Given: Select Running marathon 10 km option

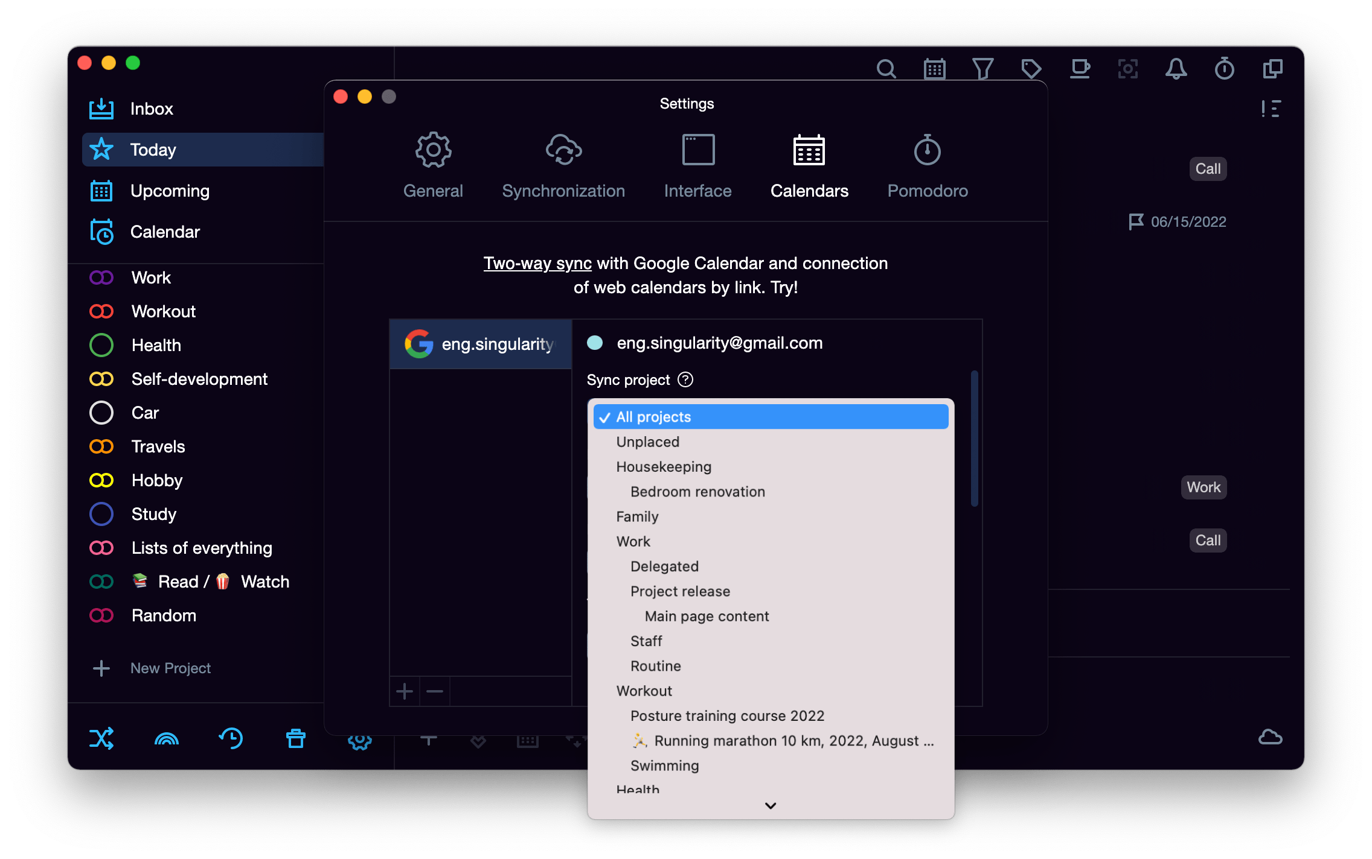Looking at the screenshot, I should click(x=771, y=741).
